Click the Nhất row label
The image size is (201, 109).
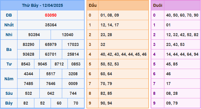pyautogui.click(x=9, y=25)
